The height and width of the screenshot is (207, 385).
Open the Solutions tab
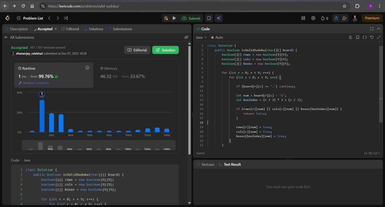click(94, 29)
